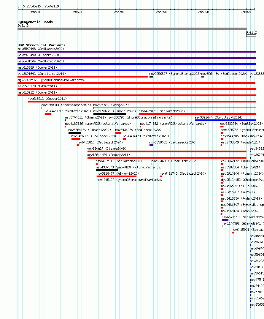The width and height of the screenshot is (264, 319).
Task: Click nsv4174882 (gnomADStructuralVariants) label
Action: [173, 124]
